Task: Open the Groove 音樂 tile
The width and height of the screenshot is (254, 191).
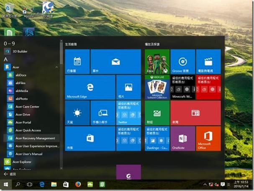Action: pos(182,62)
